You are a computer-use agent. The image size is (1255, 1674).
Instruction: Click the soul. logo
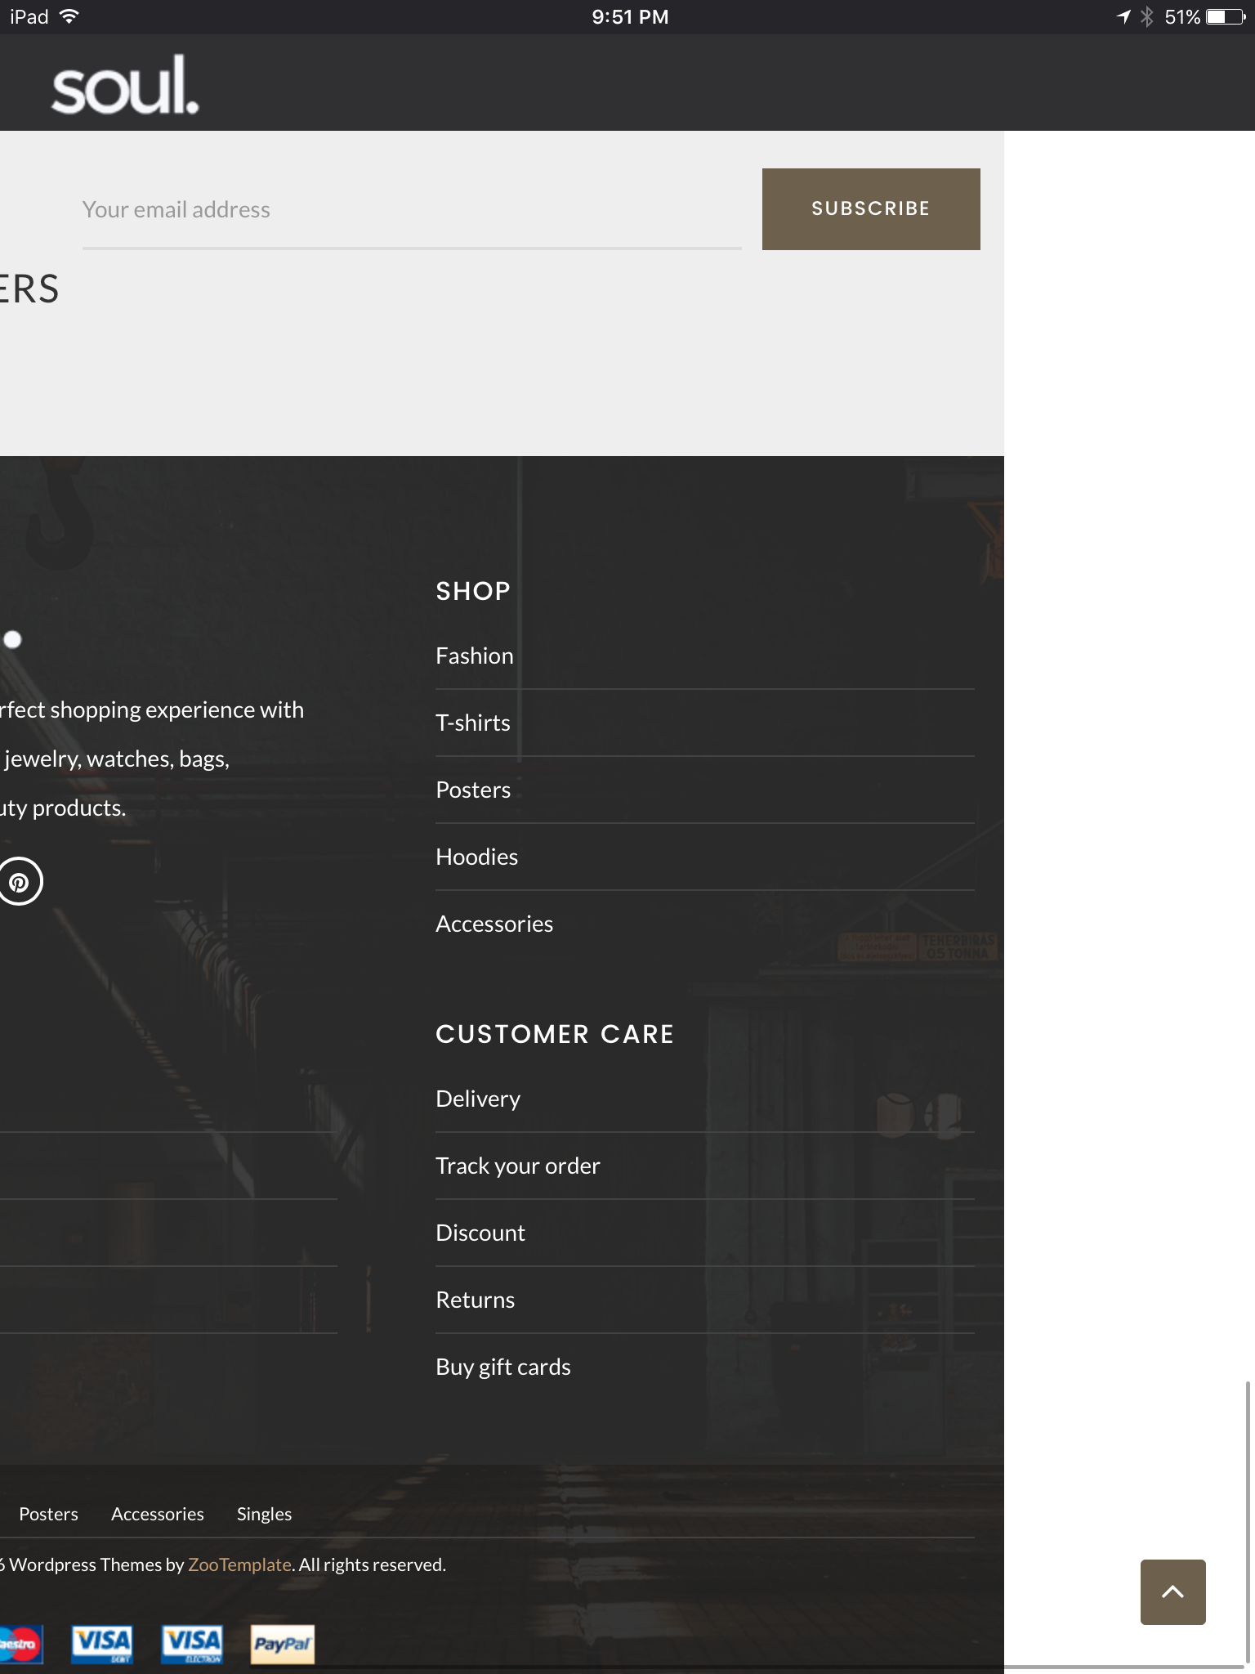click(x=125, y=86)
